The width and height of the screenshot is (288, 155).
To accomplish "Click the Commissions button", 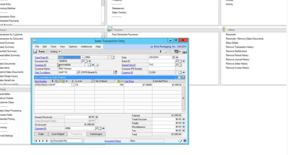I will (96, 134).
